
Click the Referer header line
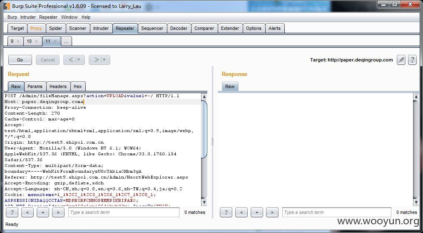click(96, 177)
